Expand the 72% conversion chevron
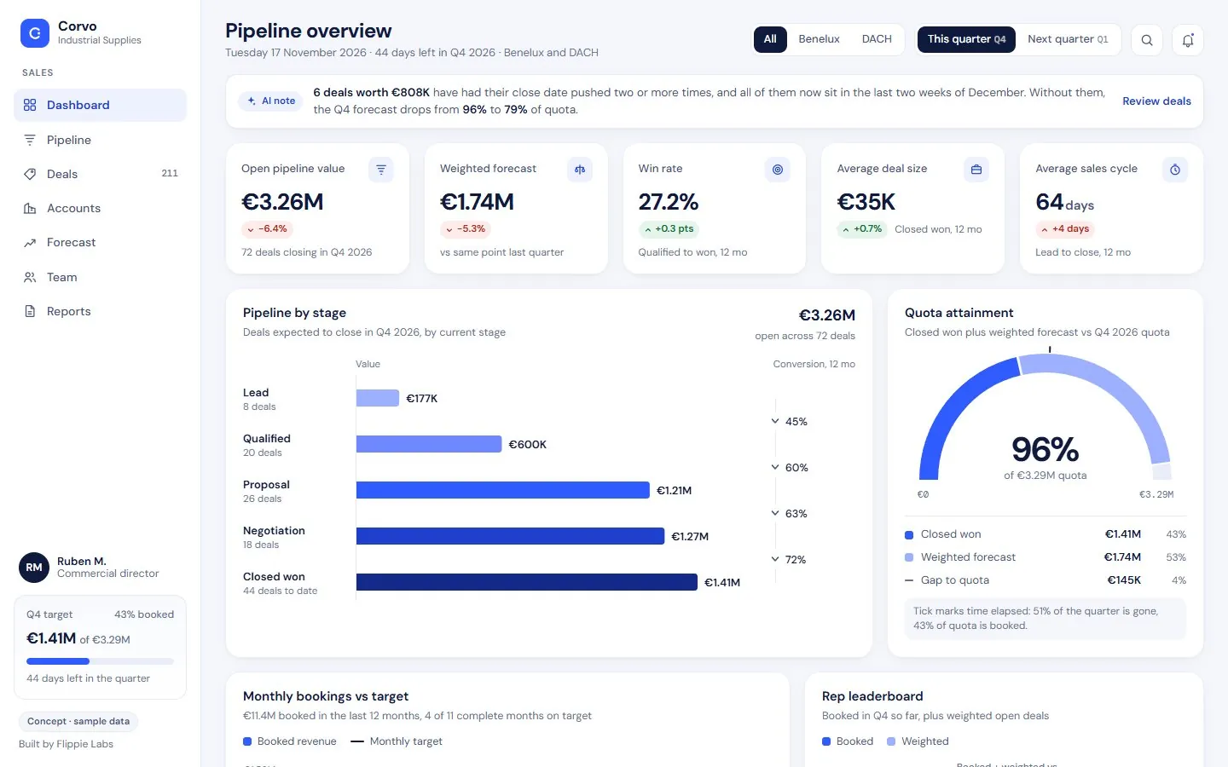The width and height of the screenshot is (1228, 767). pyautogui.click(x=775, y=559)
